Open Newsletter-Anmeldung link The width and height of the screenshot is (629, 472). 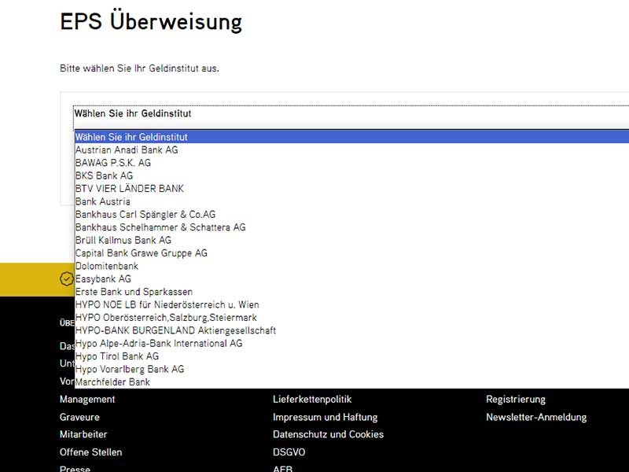click(536, 417)
